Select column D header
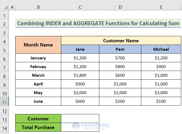 tap(120, 7)
